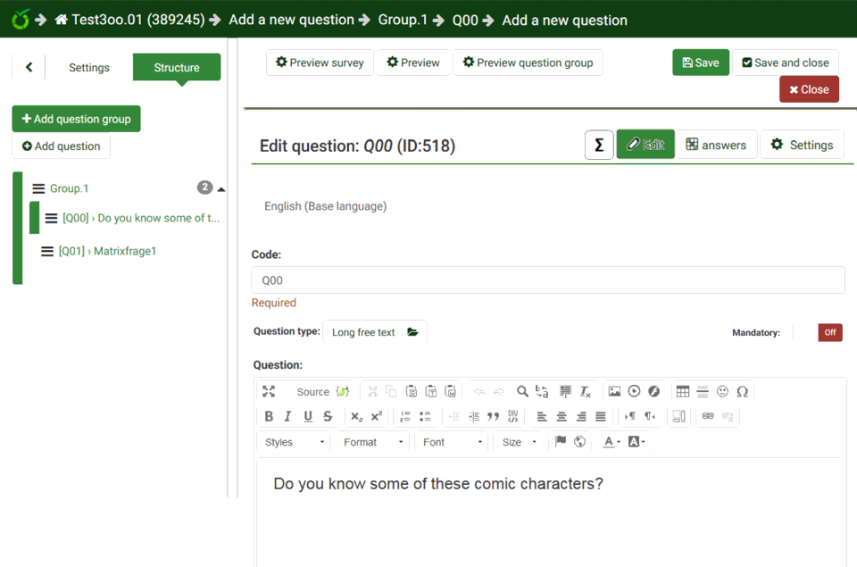Switch to the sidebar Settings tab
Screen dimensions: 857x567
pyautogui.click(x=89, y=67)
